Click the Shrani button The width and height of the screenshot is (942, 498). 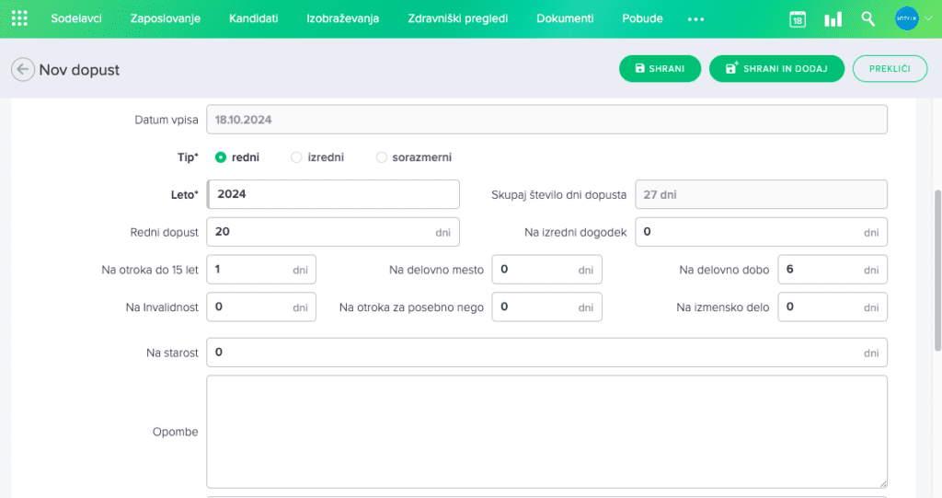[x=660, y=69]
